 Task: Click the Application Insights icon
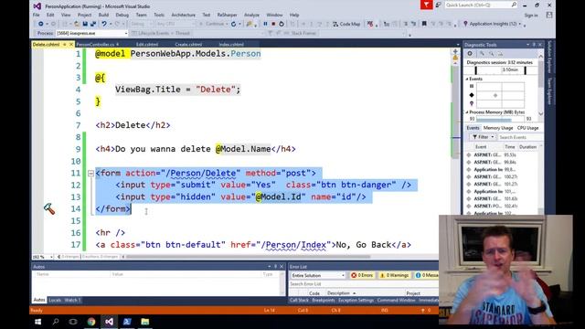coord(465,24)
